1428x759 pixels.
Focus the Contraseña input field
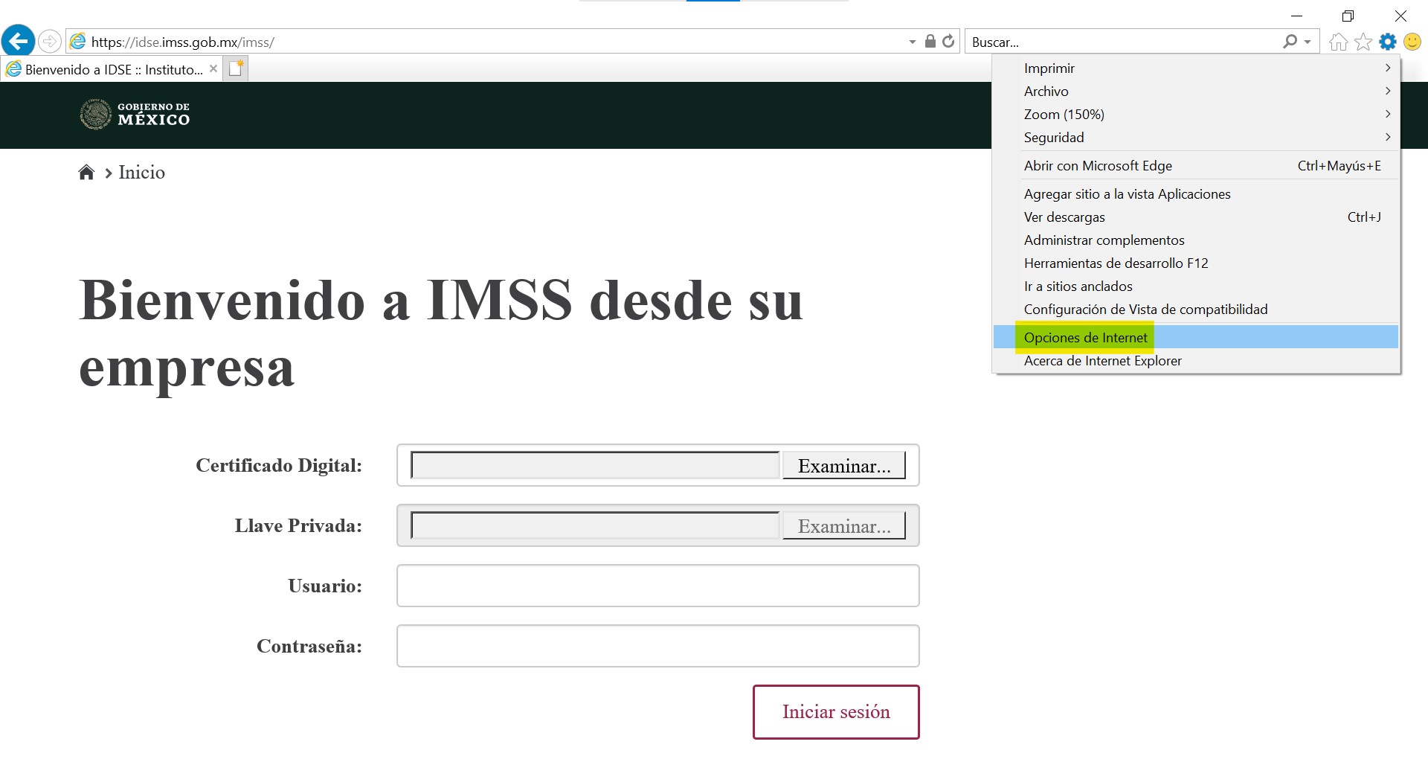[x=658, y=646]
